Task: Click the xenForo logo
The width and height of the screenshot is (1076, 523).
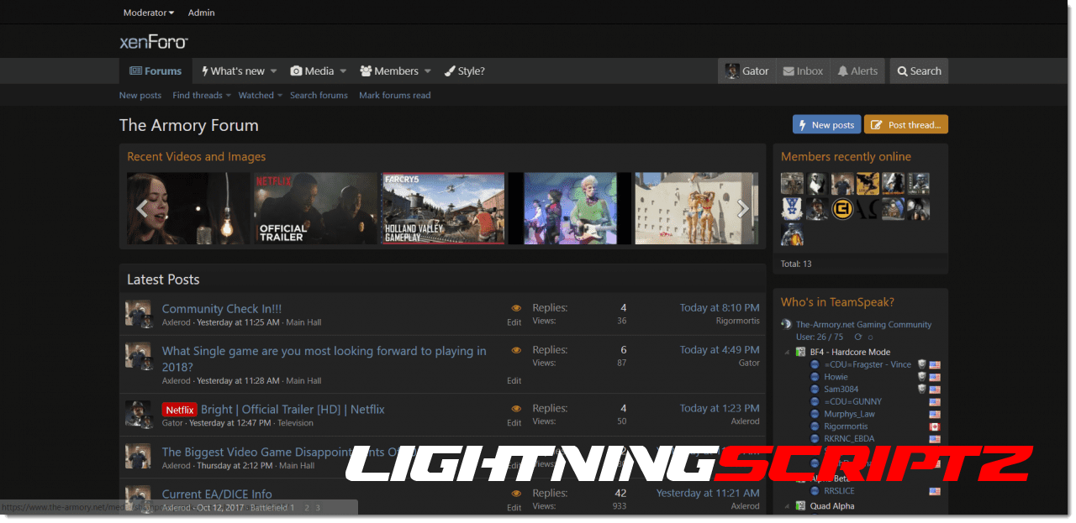Action: coord(154,42)
